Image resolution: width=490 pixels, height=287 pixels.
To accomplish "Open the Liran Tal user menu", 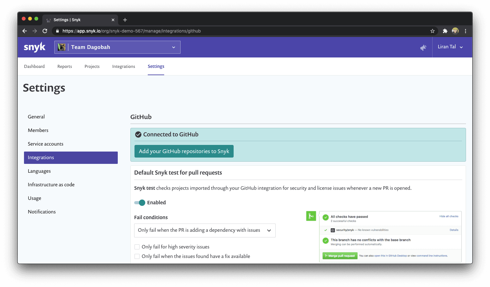I will [450, 47].
